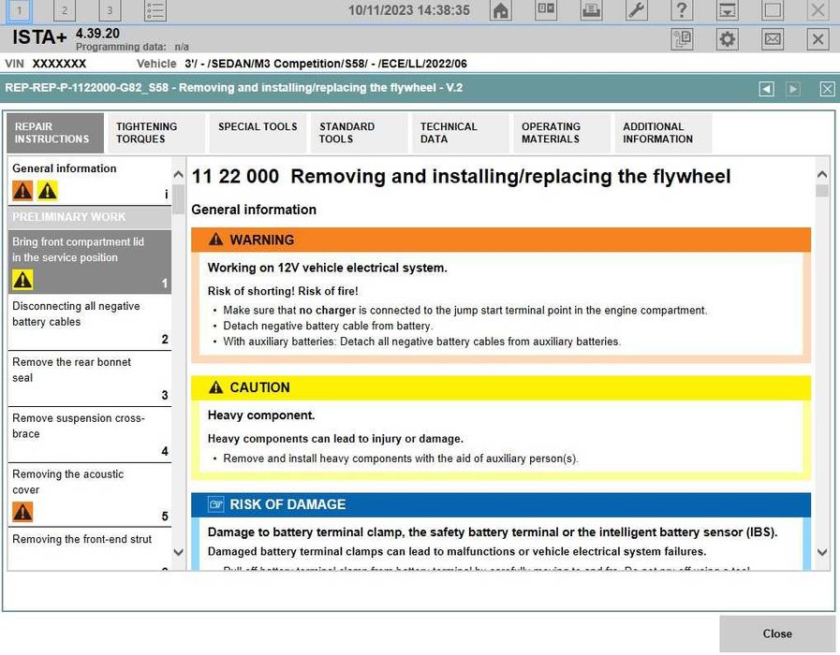Screen dimensions: 840x655
Task: Select Disconnecting all negative battery cables
Action: 90,322
